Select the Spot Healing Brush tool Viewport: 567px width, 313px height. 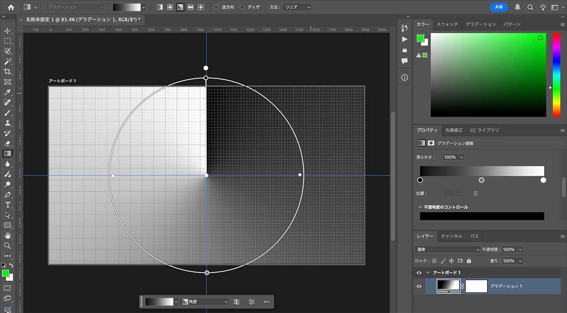pos(7,102)
